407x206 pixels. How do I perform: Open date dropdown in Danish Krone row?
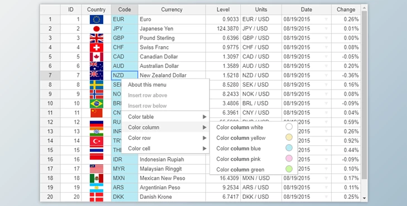326,197
